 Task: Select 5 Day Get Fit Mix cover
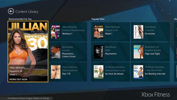(x=138, y=72)
